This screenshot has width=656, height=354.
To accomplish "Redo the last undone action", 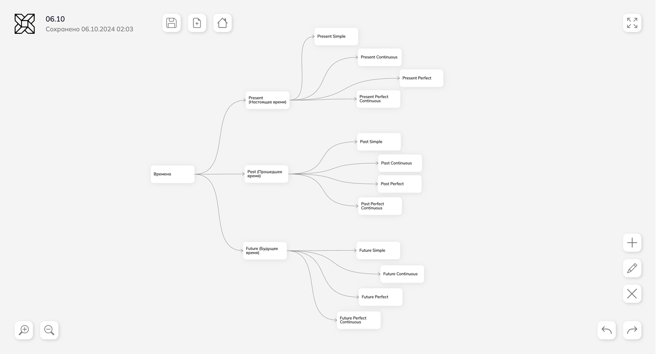I will pos(632,330).
